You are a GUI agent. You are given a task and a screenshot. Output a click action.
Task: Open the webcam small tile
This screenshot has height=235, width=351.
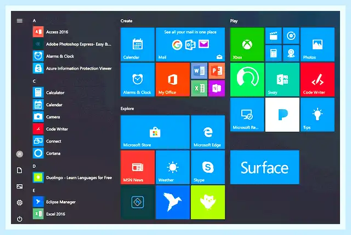point(291,53)
